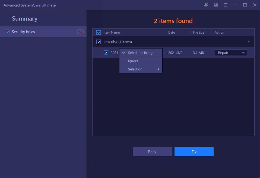Open the Repair action dropdown
The height and width of the screenshot is (178, 260).
click(231, 53)
